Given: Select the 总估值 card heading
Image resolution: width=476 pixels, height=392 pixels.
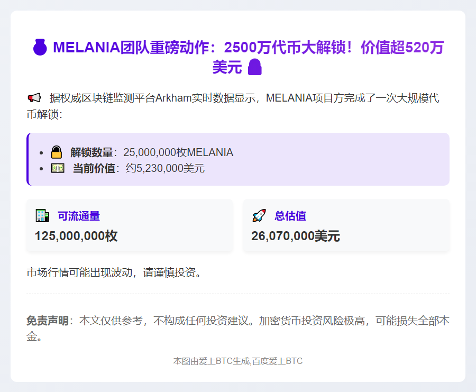Looking at the screenshot, I should pos(290,216).
